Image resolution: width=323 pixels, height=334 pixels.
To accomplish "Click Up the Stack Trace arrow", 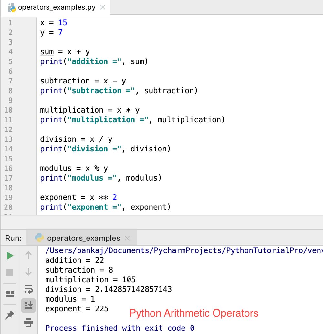I will (x=28, y=255).
